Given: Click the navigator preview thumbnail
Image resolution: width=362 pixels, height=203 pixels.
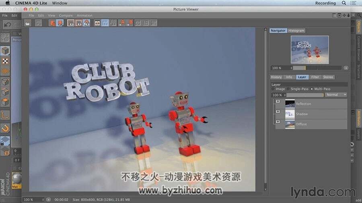Looking at the screenshot, I should pos(310,49).
